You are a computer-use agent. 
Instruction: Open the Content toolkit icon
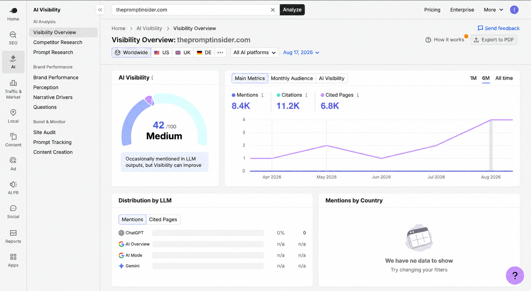13,140
